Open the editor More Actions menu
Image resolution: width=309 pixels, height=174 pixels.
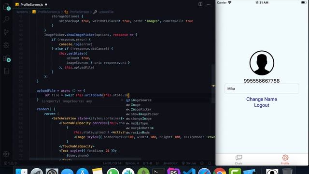coord(209,4)
